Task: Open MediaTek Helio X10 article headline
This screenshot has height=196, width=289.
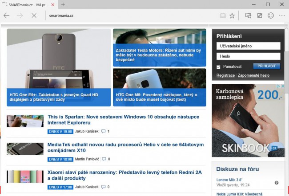Action: tap(125, 148)
